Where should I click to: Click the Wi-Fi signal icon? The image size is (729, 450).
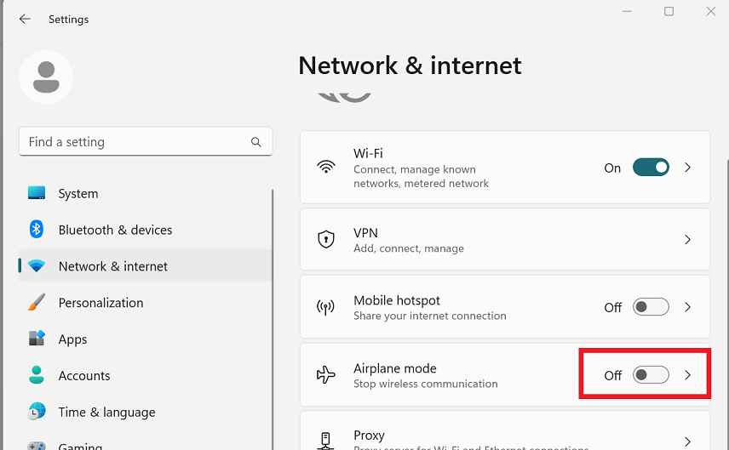point(326,167)
